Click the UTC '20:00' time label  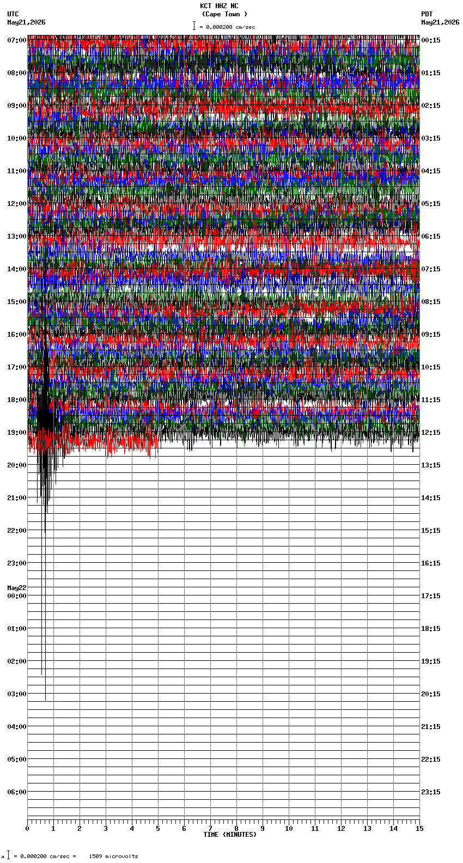click(17, 465)
